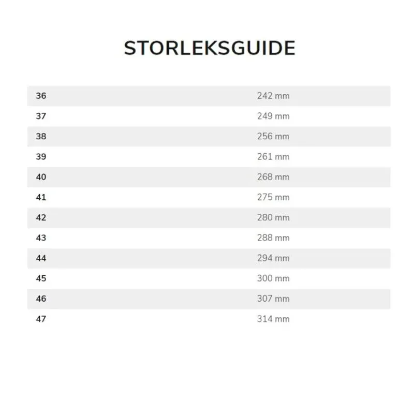Click the STORLEKSGUIDE heading
This screenshot has width=414, height=414.
click(x=210, y=48)
